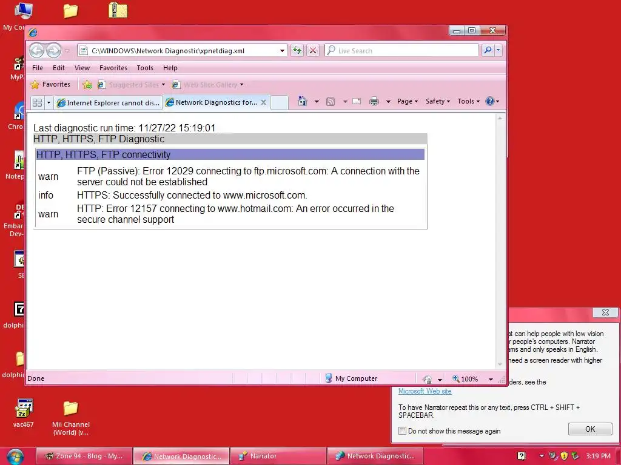Open the Tools menu in menu bar
The width and height of the screenshot is (621, 465).
tap(145, 68)
